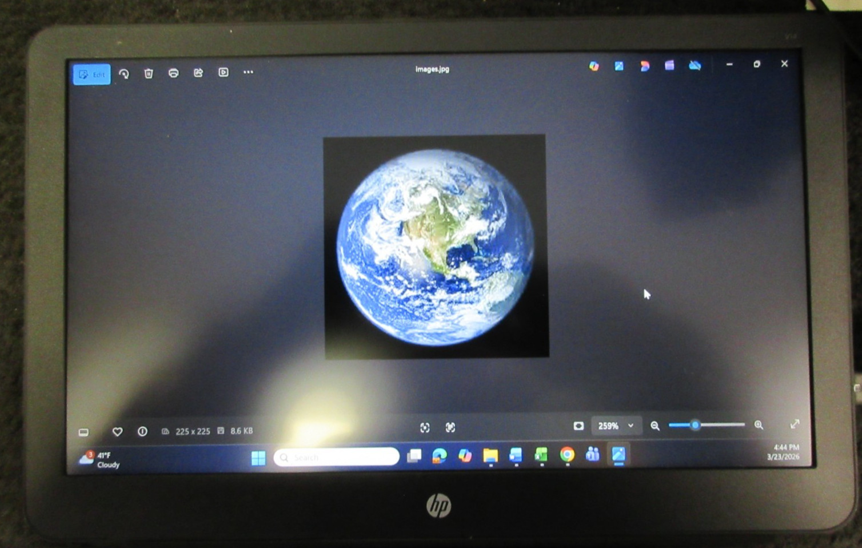Screen dimensions: 862x548
Task: Open Copilot from the taskbar
Action: coord(465,455)
